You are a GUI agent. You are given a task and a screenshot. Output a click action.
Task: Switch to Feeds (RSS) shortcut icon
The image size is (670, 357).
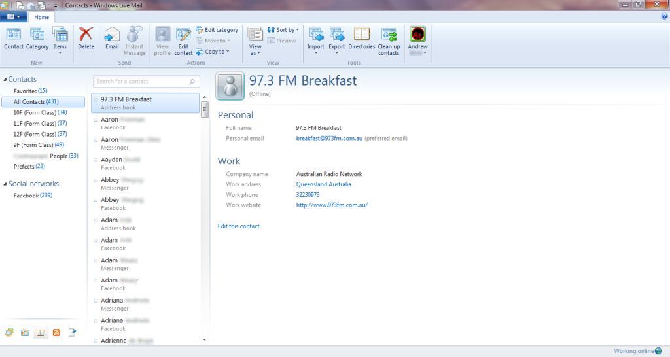tap(56, 332)
